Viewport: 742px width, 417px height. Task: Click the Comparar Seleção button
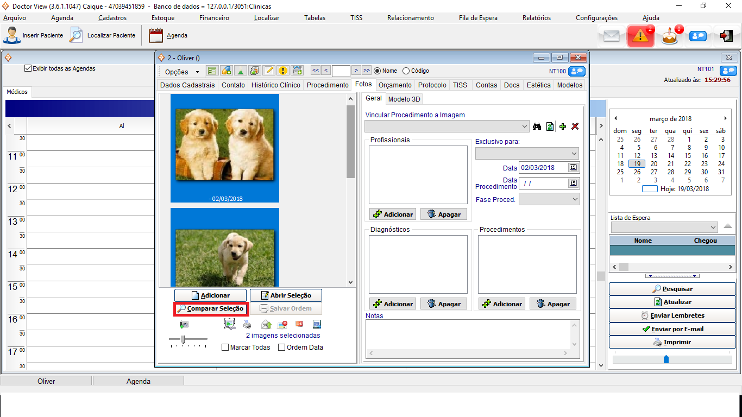tap(211, 309)
